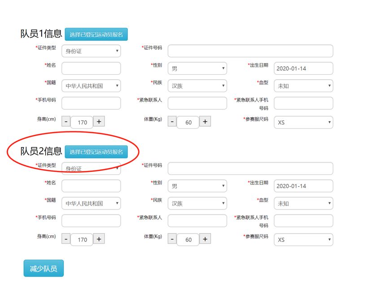Focus member 2 紧急联系人 input field

tap(197, 221)
